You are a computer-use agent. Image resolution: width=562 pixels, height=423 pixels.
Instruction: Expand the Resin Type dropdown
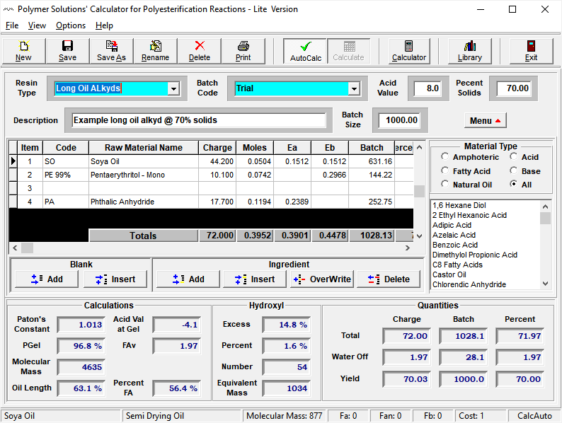173,88
